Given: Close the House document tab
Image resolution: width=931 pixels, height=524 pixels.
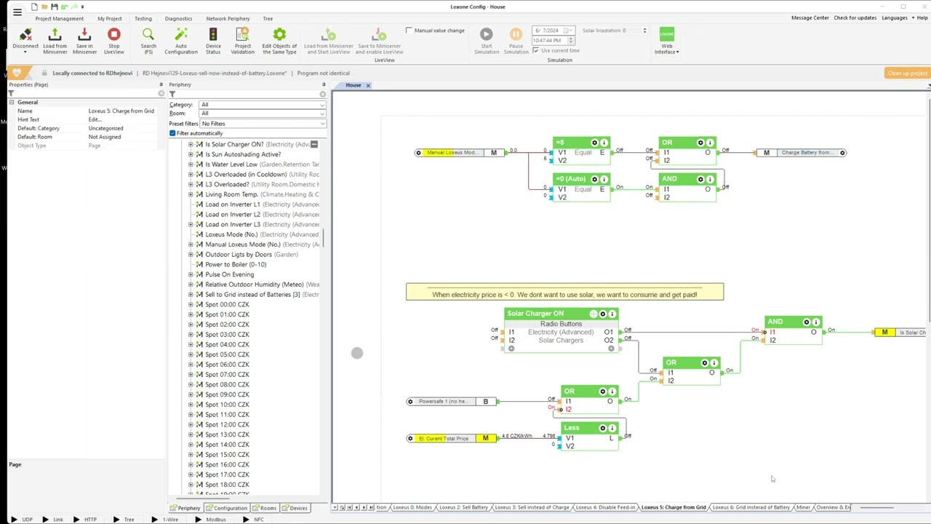Looking at the screenshot, I should 368,85.
